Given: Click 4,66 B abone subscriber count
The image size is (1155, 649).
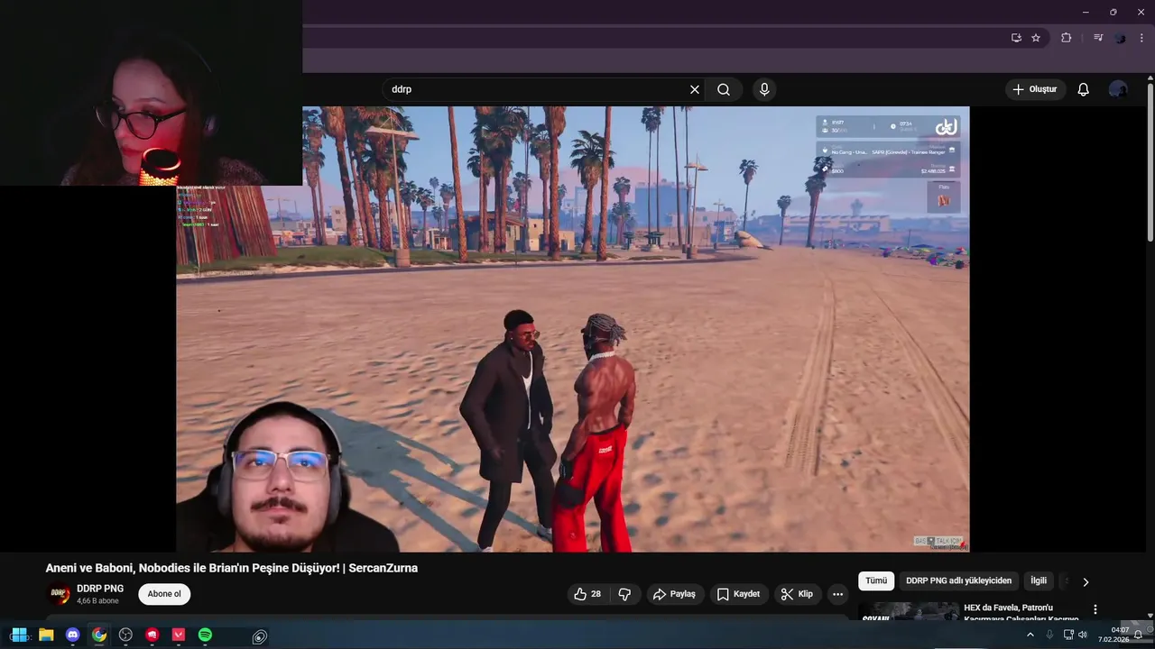Looking at the screenshot, I should tap(97, 600).
